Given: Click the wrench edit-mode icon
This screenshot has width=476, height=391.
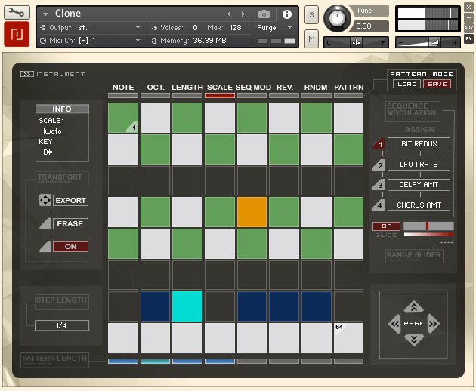Looking at the screenshot, I should [17, 13].
